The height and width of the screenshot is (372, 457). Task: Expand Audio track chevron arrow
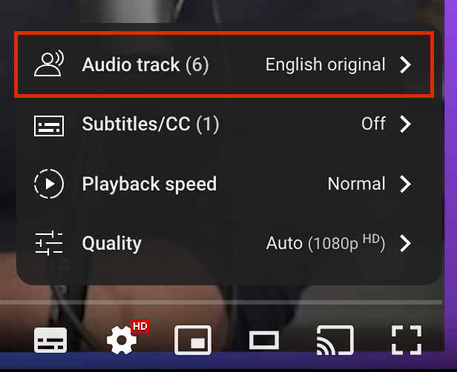[405, 64]
